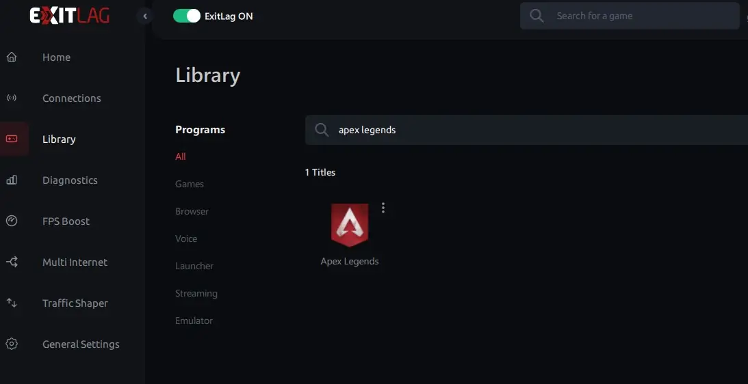Filter programs by Browser

192,211
